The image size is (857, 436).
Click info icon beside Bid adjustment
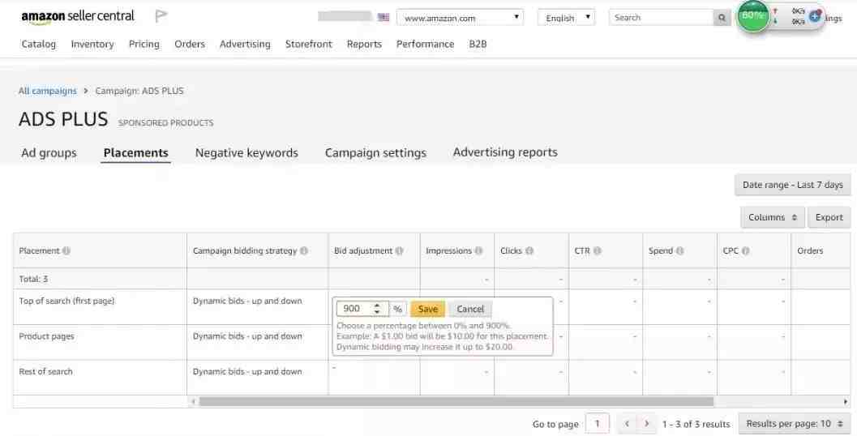399,250
